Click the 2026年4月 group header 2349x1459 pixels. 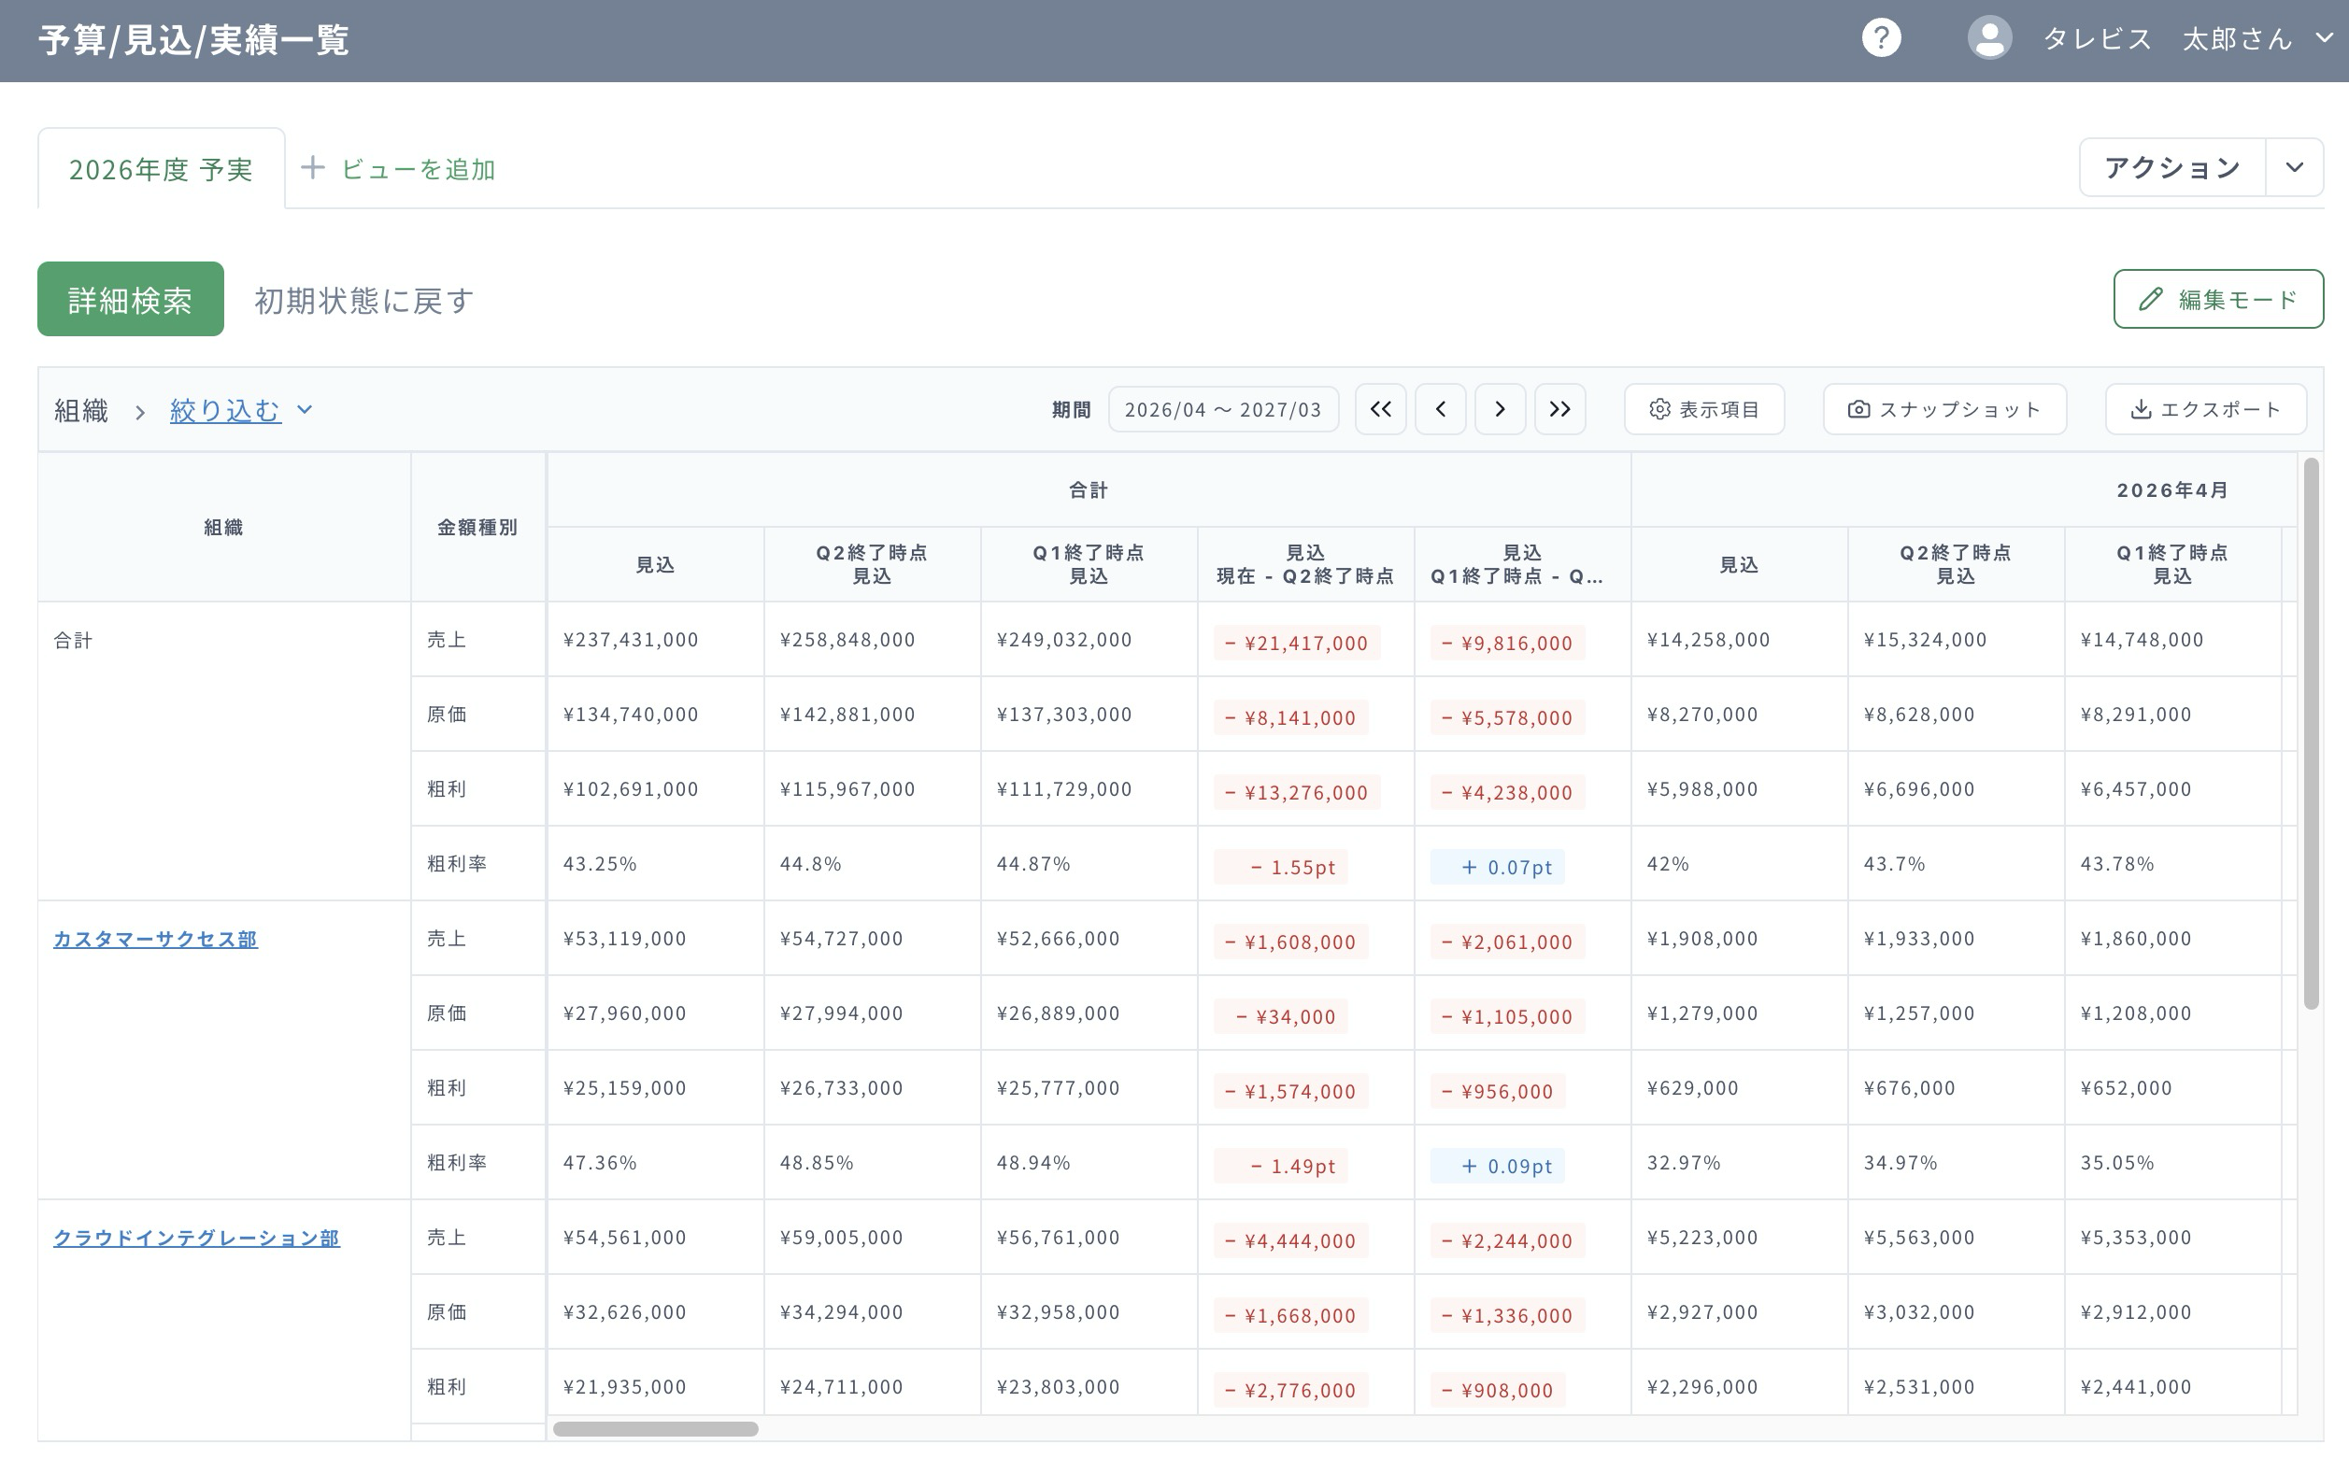2172,490
